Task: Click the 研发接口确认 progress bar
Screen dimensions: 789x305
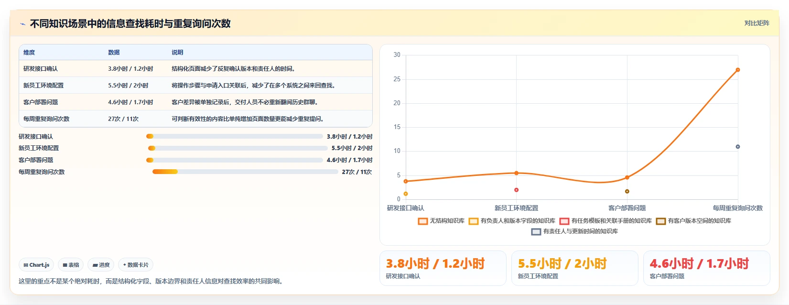Action: (x=235, y=136)
